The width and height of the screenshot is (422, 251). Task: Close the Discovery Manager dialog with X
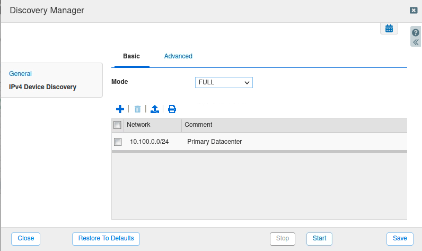pyautogui.click(x=413, y=10)
